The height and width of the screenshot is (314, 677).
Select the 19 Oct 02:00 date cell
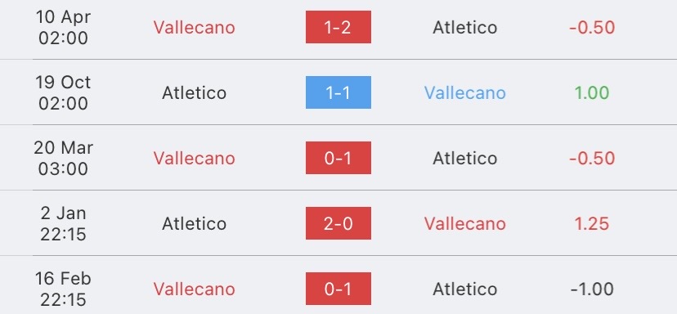(63, 93)
